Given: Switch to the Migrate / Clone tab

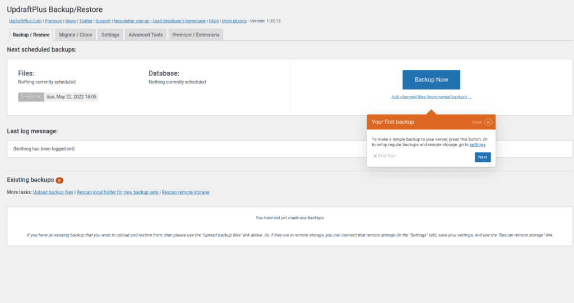Looking at the screenshot, I should point(75,35).
